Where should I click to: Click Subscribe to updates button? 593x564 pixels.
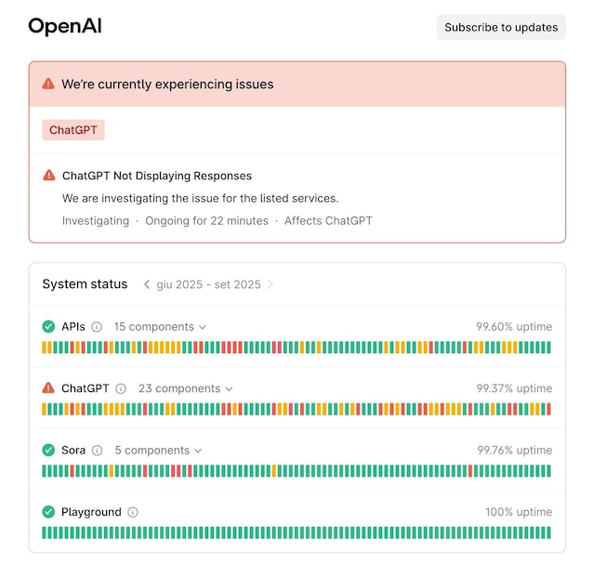[x=501, y=27]
